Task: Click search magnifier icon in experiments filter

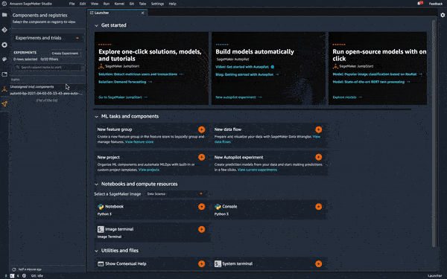Action: tap(18, 67)
